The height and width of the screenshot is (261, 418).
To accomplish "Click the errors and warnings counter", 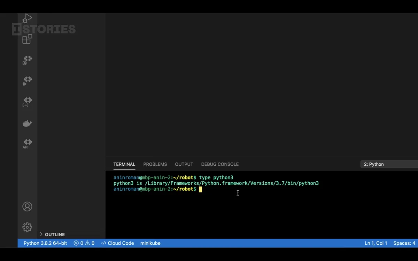I will (x=84, y=243).
